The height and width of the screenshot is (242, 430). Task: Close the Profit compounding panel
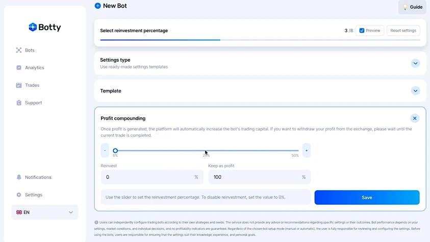(x=415, y=118)
